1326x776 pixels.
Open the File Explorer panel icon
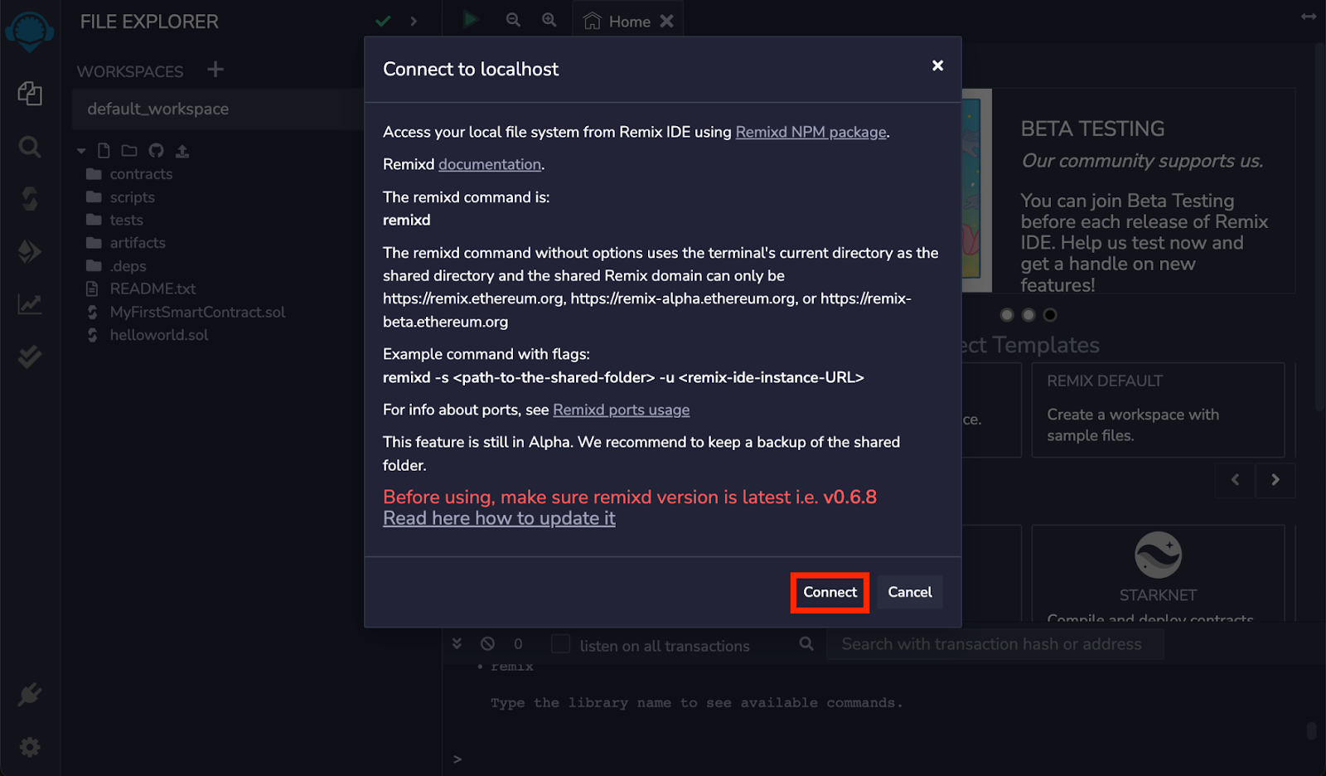point(30,94)
